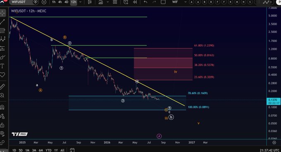Click the line graph icon at top right

tap(266, 2)
